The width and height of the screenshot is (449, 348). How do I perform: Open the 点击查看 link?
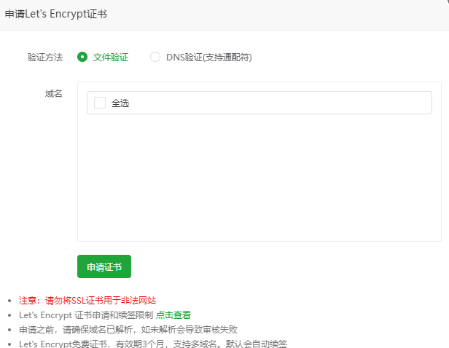[173, 315]
